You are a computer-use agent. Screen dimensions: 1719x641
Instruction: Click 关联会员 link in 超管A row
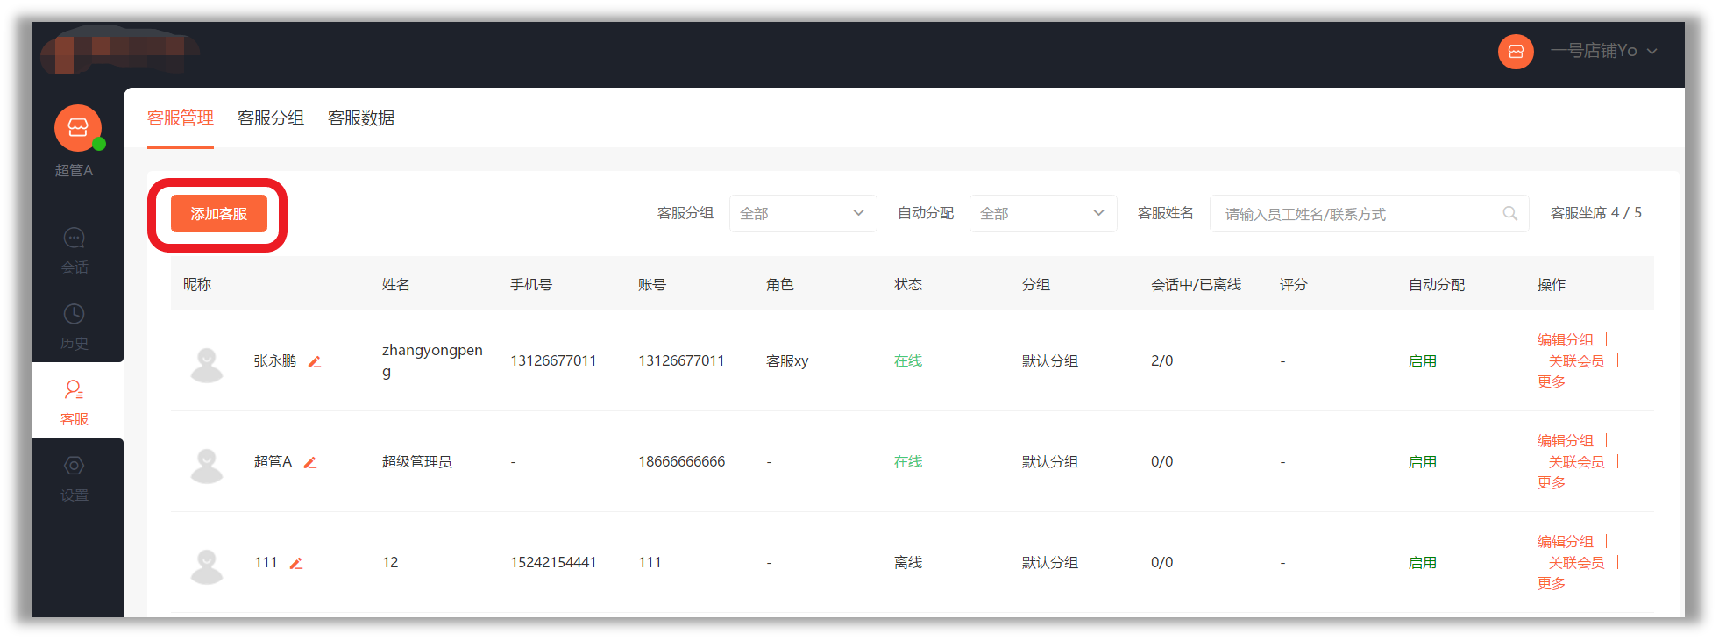[1576, 462]
